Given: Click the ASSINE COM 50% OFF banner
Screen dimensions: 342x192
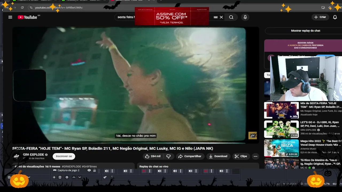Looking at the screenshot, I should pyautogui.click(x=172, y=16).
